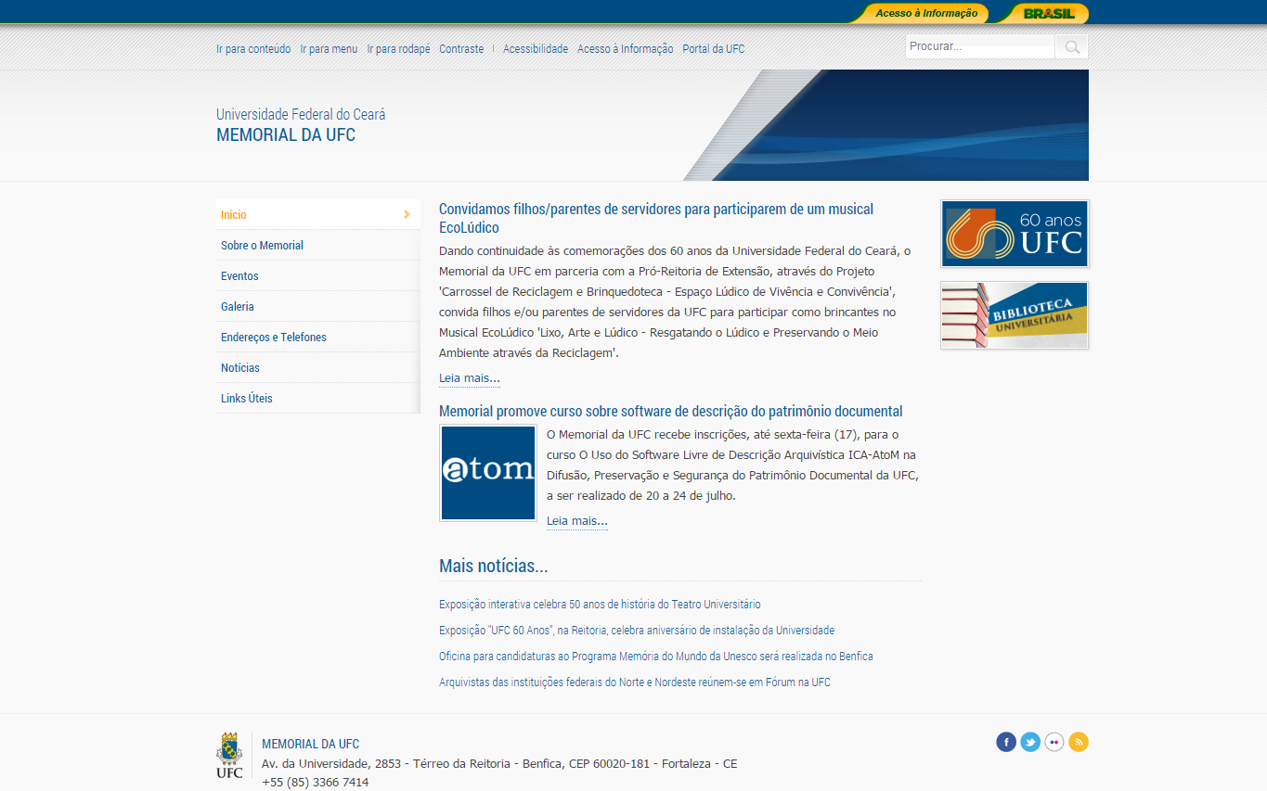Click the arrow beside Início menu item
The image size is (1267, 791).
click(x=407, y=214)
